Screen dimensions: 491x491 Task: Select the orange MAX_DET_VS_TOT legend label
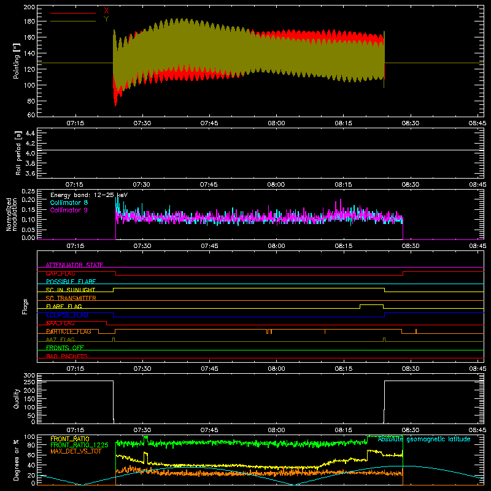pyautogui.click(x=75, y=451)
